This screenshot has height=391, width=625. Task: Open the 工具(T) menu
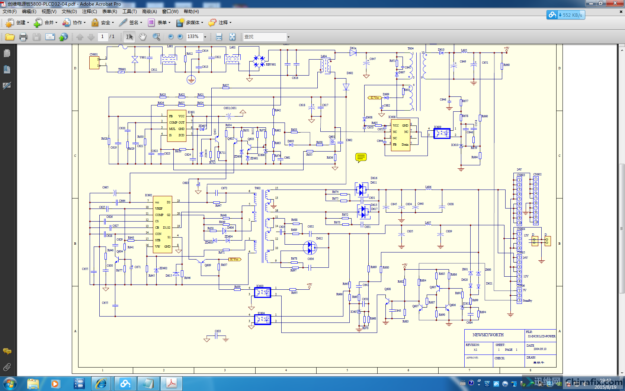click(x=129, y=12)
